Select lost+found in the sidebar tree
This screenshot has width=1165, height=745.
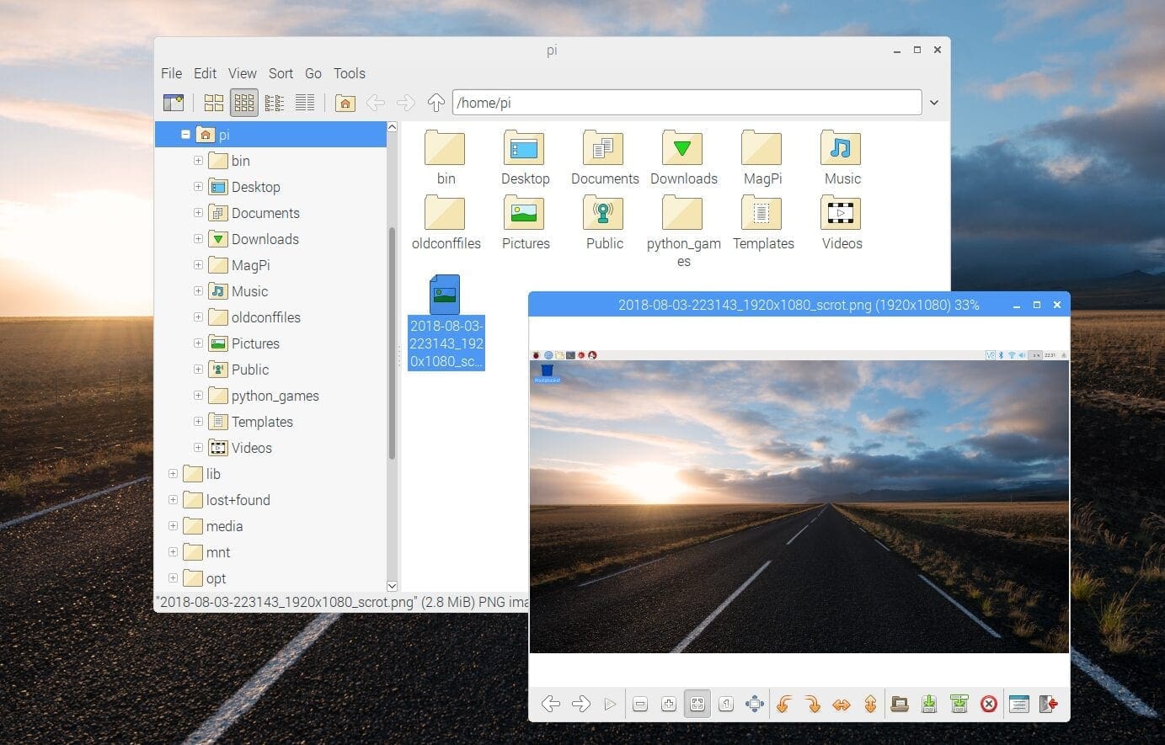click(x=238, y=500)
